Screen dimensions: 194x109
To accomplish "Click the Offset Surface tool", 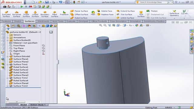I will (x=79, y=15).
